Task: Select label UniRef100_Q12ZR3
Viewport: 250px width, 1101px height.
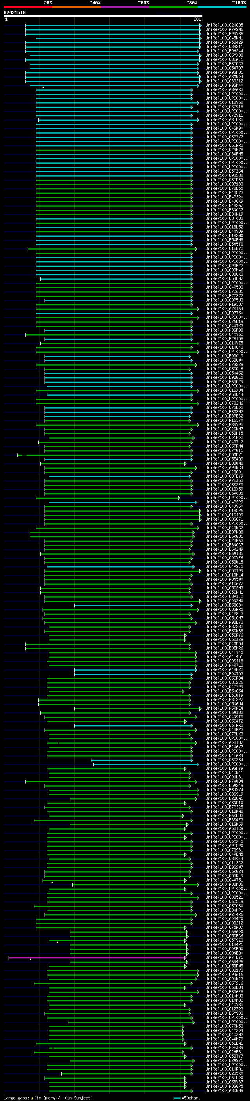Action: pos(224,1009)
